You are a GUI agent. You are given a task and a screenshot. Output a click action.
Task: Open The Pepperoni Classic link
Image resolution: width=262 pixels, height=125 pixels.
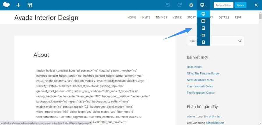201,93
